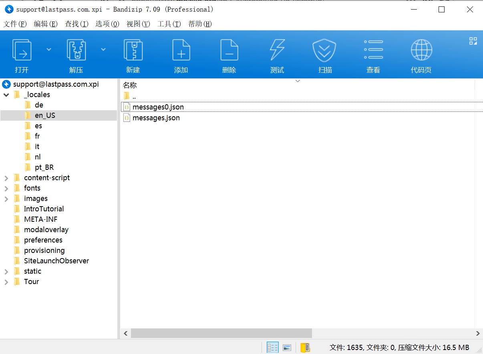Select the IntroTutorial folder
The width and height of the screenshot is (483, 354).
click(x=44, y=209)
